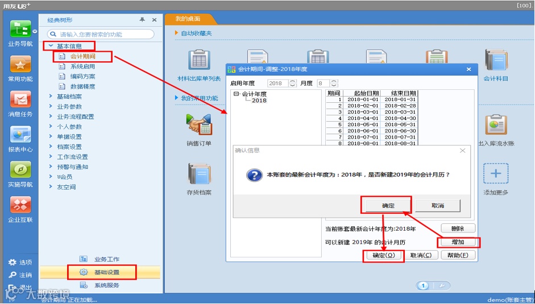535x304 pixels.
Task: Expand 预警与通知 tree node
Action: click(51, 166)
